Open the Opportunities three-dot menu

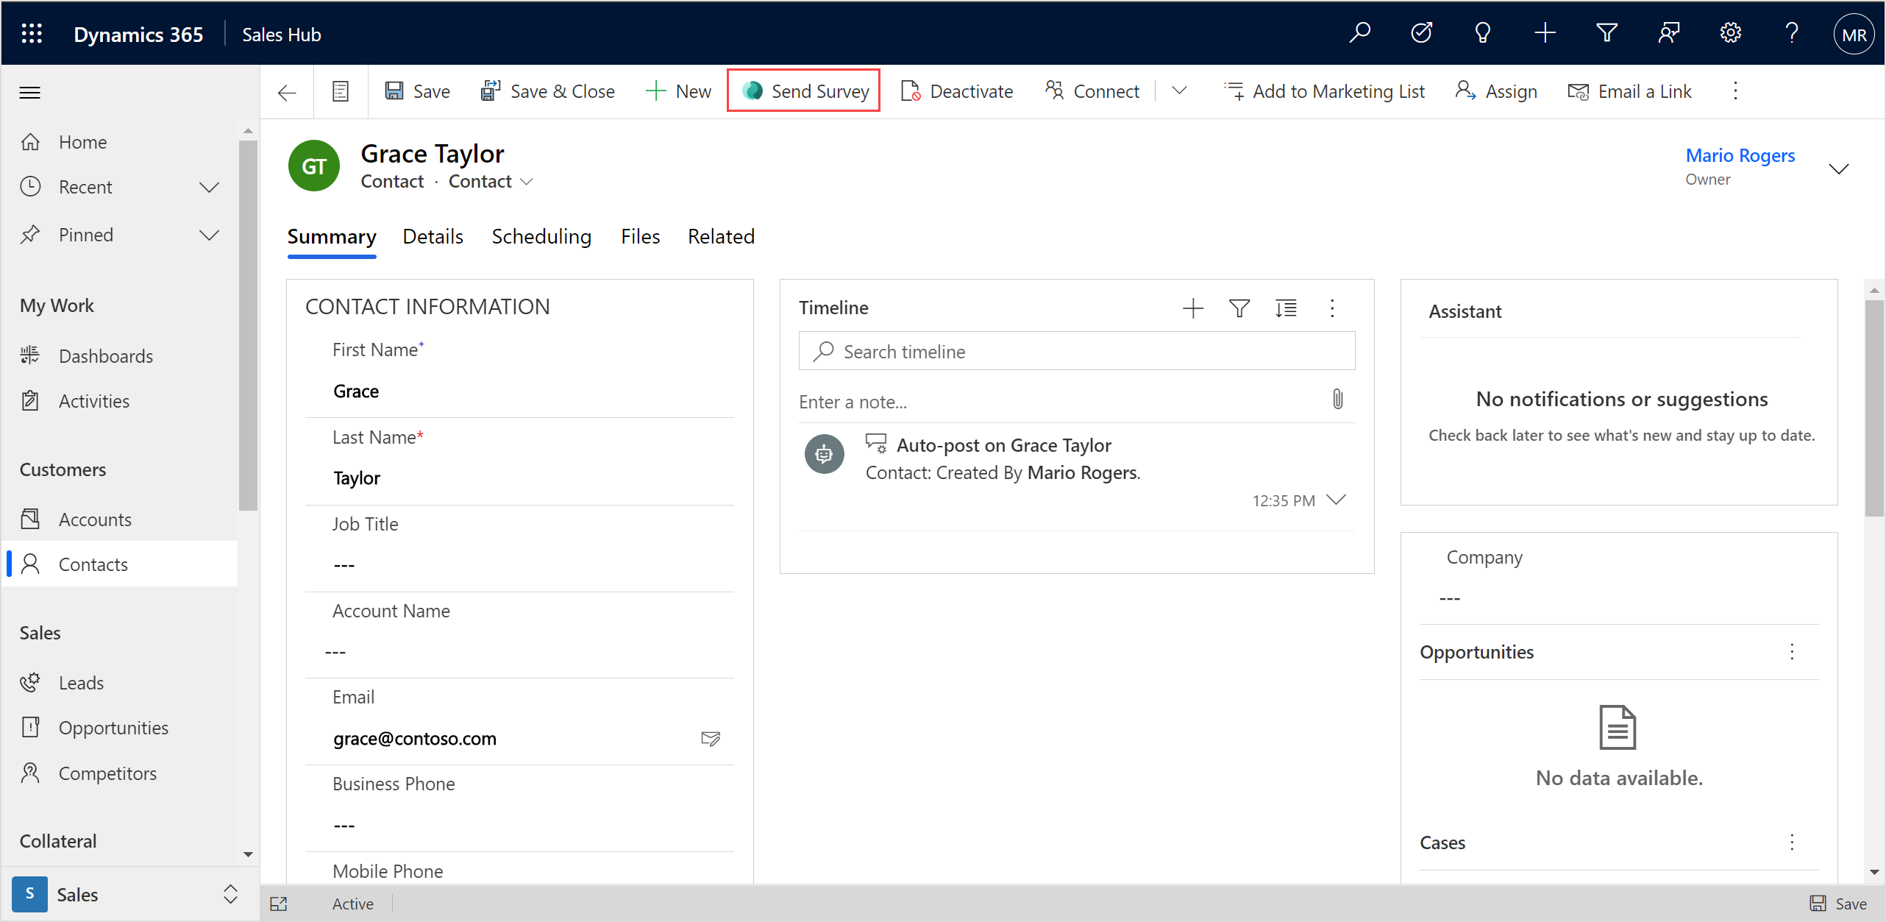[1793, 651]
